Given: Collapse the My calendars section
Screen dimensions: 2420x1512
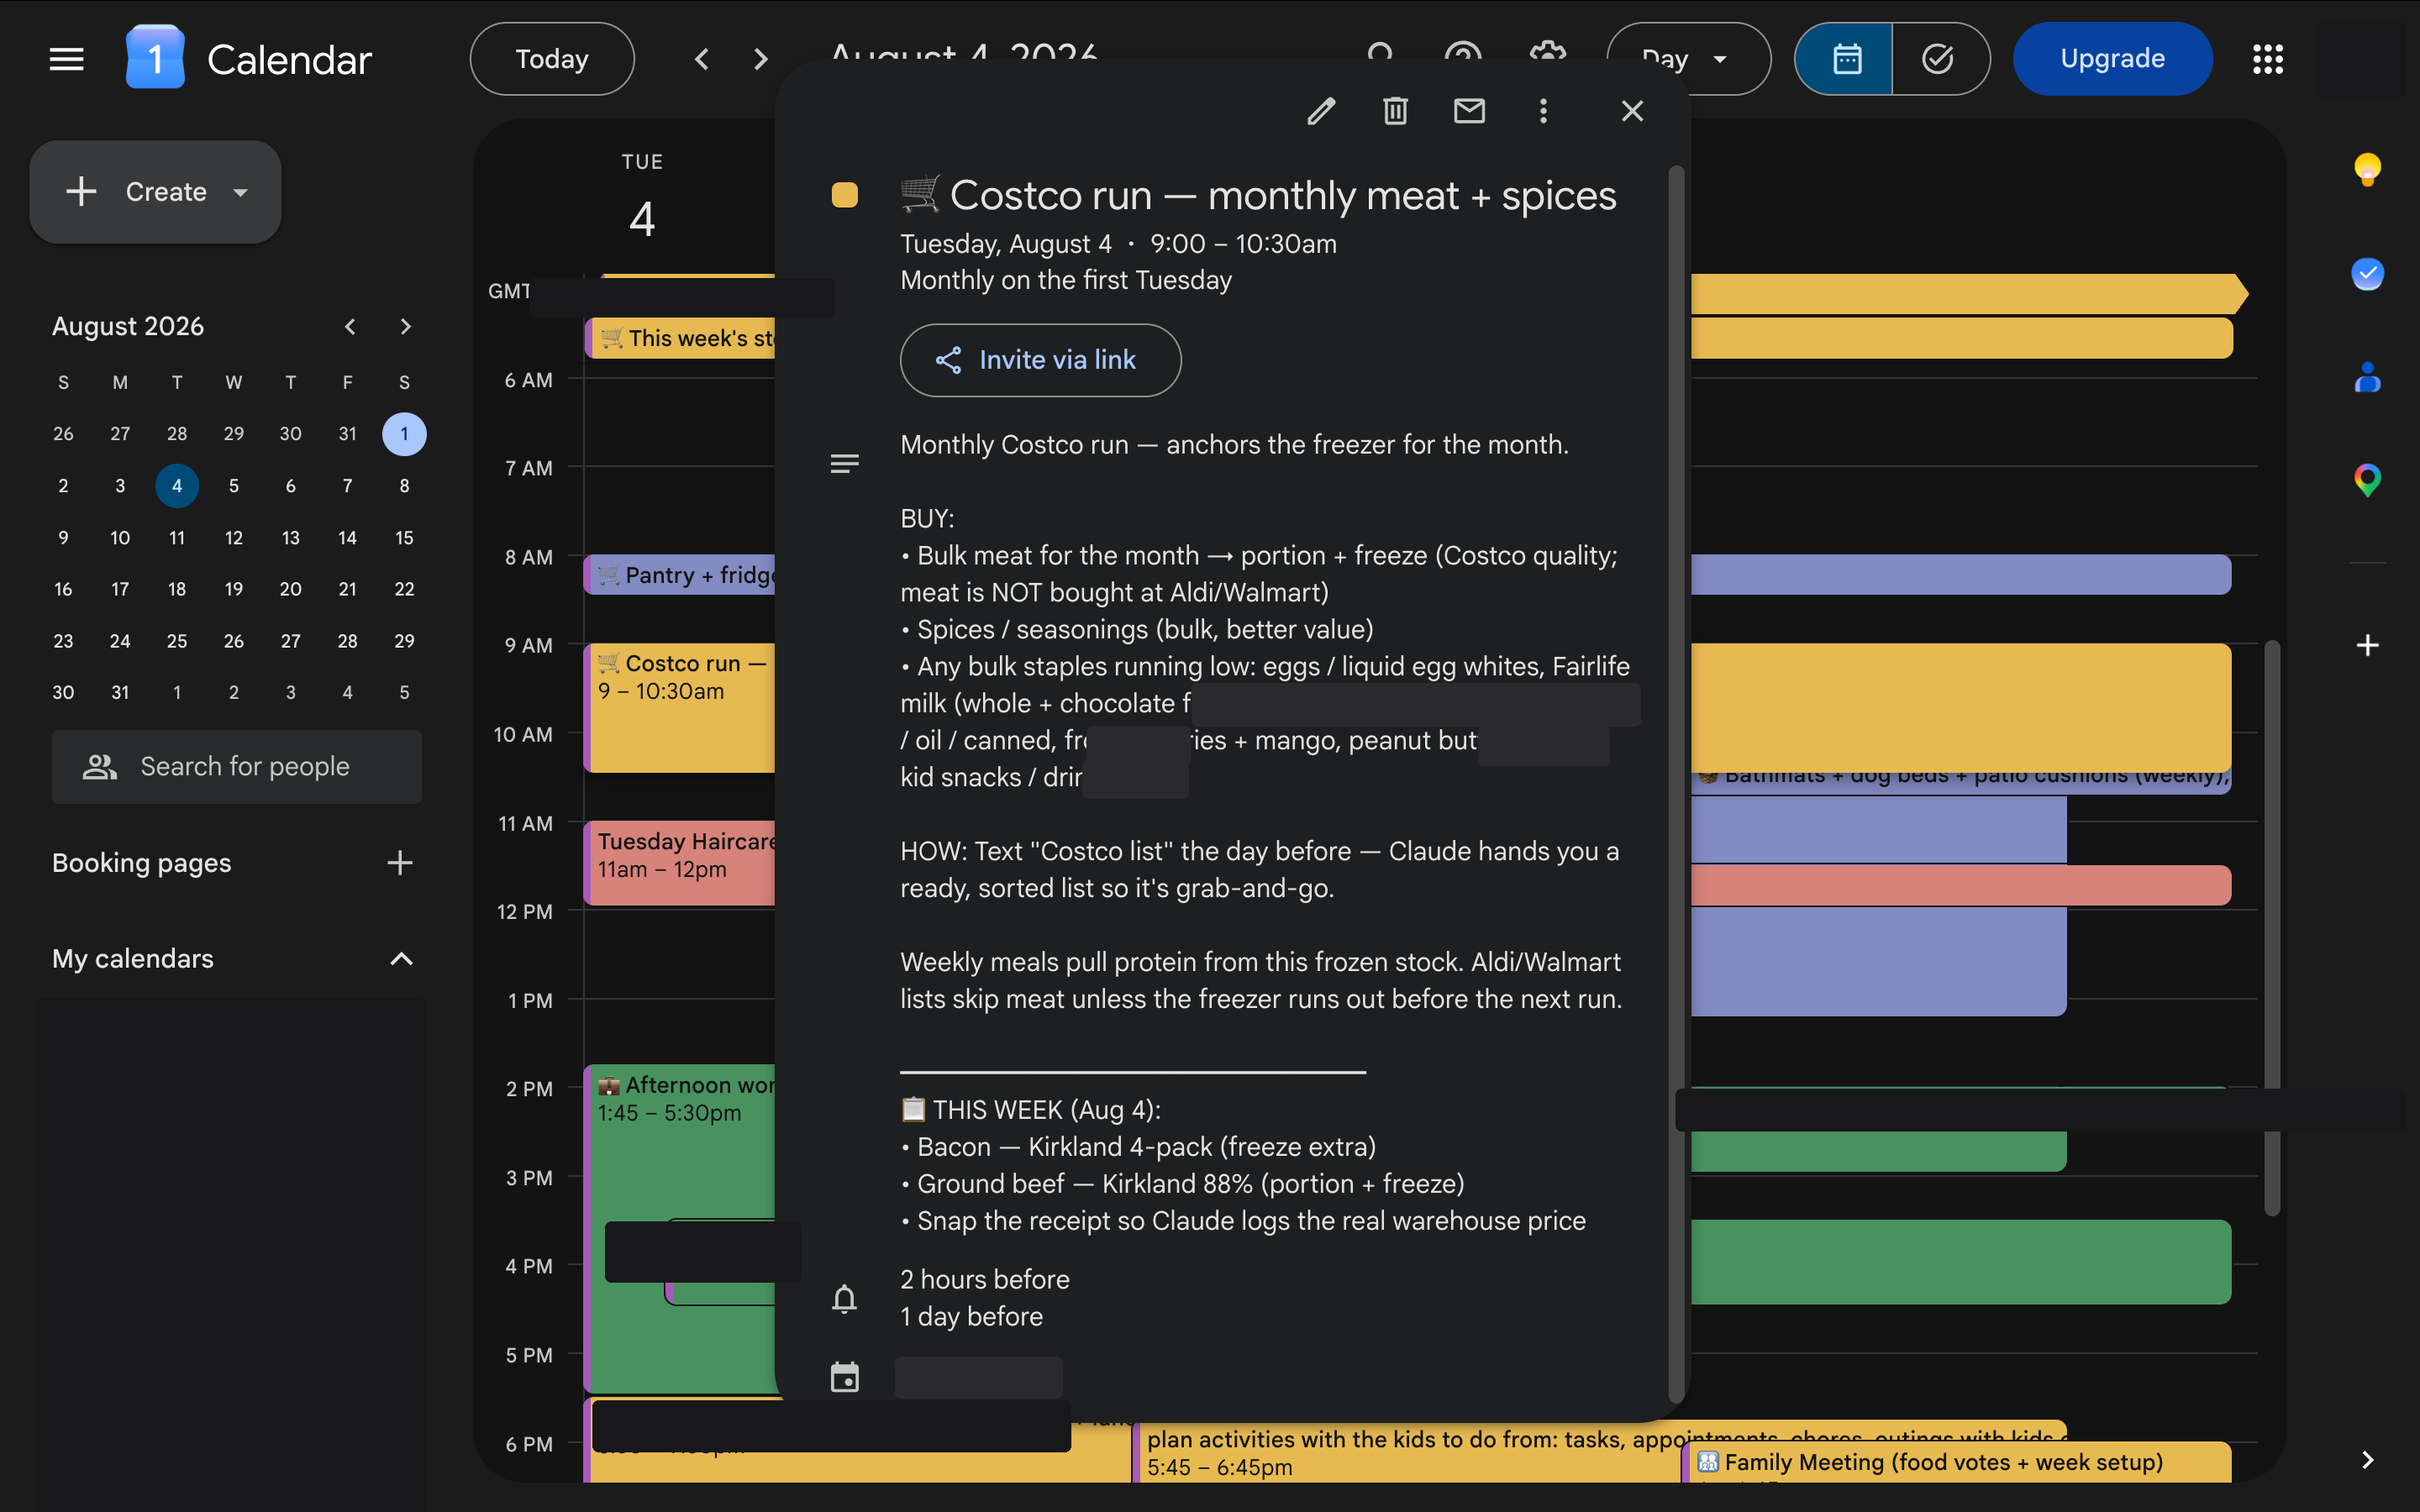Looking at the screenshot, I should 401,959.
